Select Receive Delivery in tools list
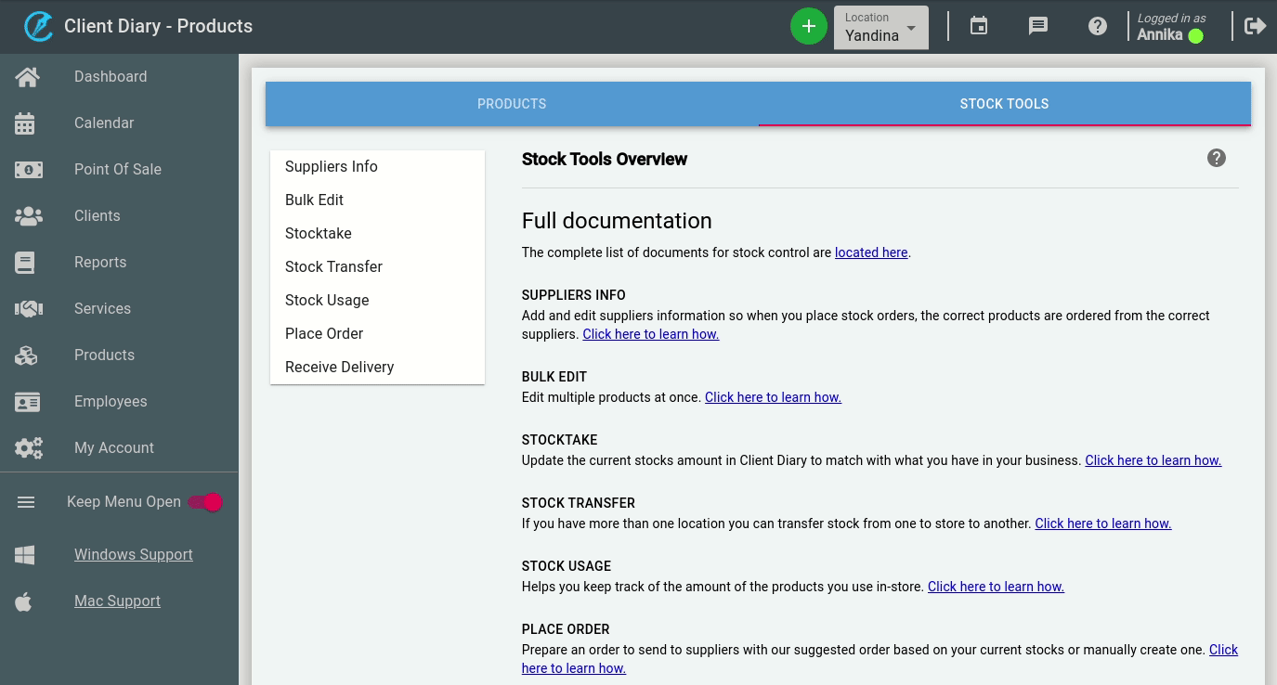The height and width of the screenshot is (685, 1277). [x=377, y=368]
